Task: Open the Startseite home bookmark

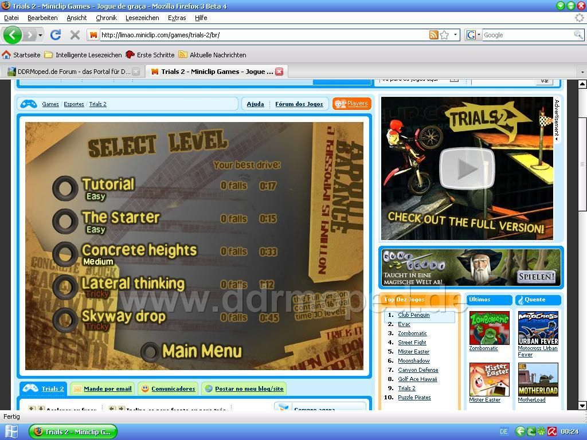Action: point(21,55)
